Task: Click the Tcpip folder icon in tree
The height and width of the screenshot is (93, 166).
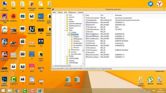Action: click(67, 30)
